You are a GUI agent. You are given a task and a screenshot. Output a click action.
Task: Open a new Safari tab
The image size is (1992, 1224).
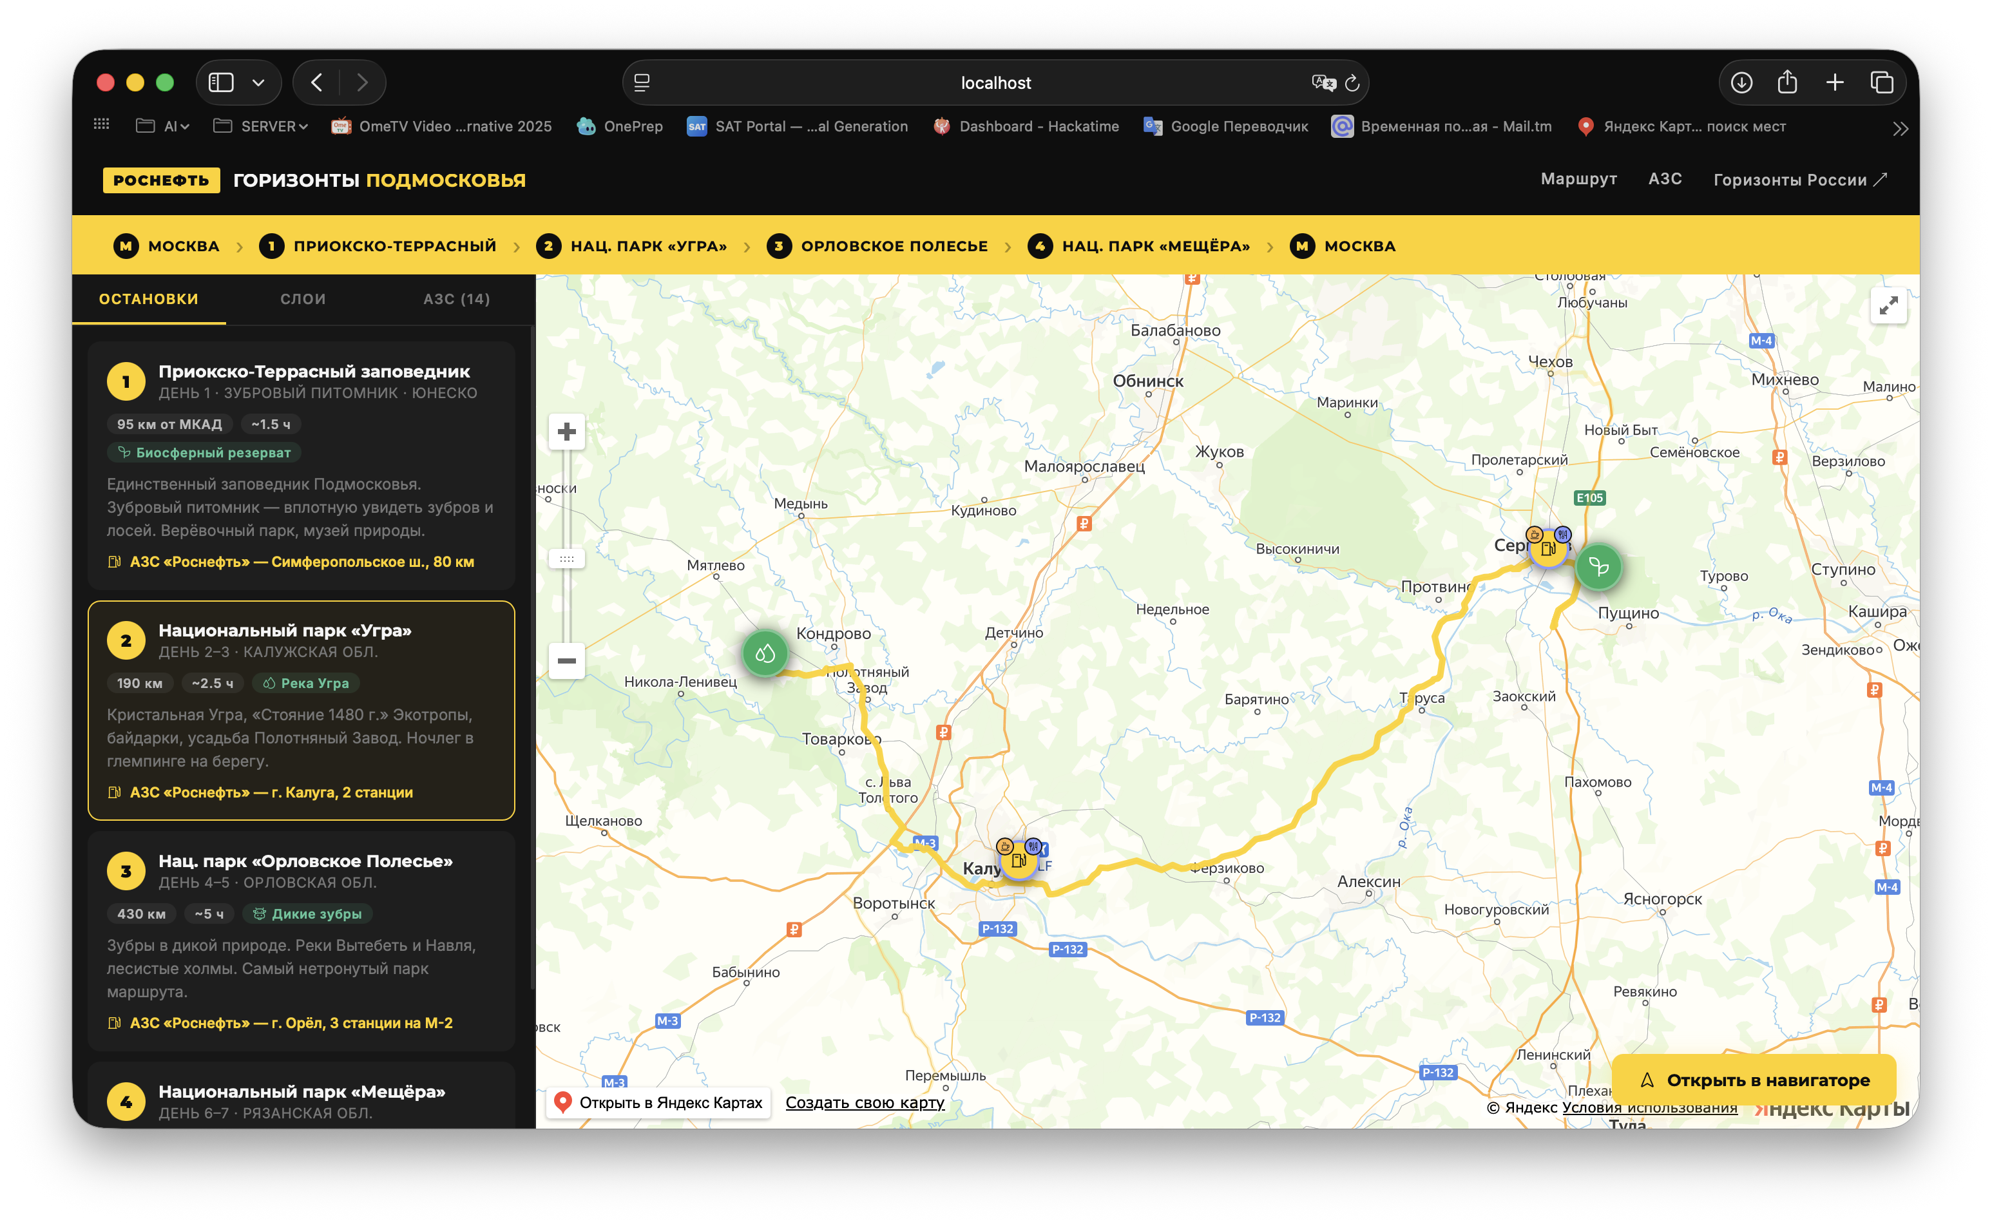1835,82
